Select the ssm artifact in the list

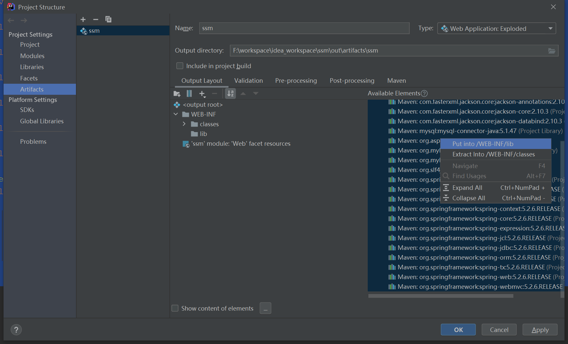pyautogui.click(x=123, y=31)
